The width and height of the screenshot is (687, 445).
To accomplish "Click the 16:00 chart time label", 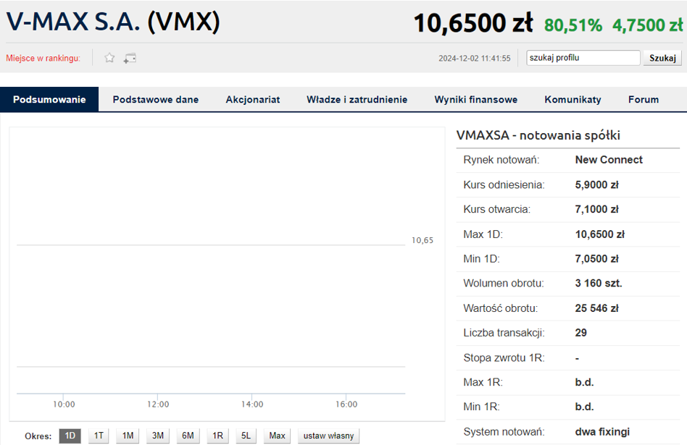I will pos(346,404).
